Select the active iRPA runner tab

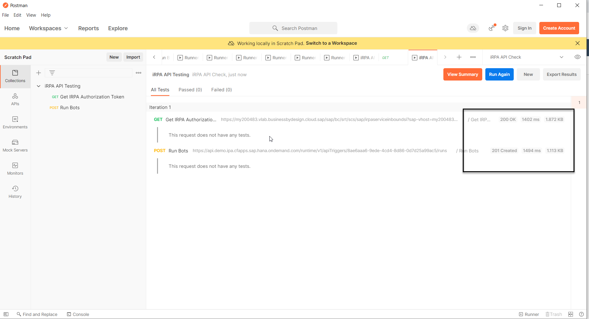tap(423, 58)
